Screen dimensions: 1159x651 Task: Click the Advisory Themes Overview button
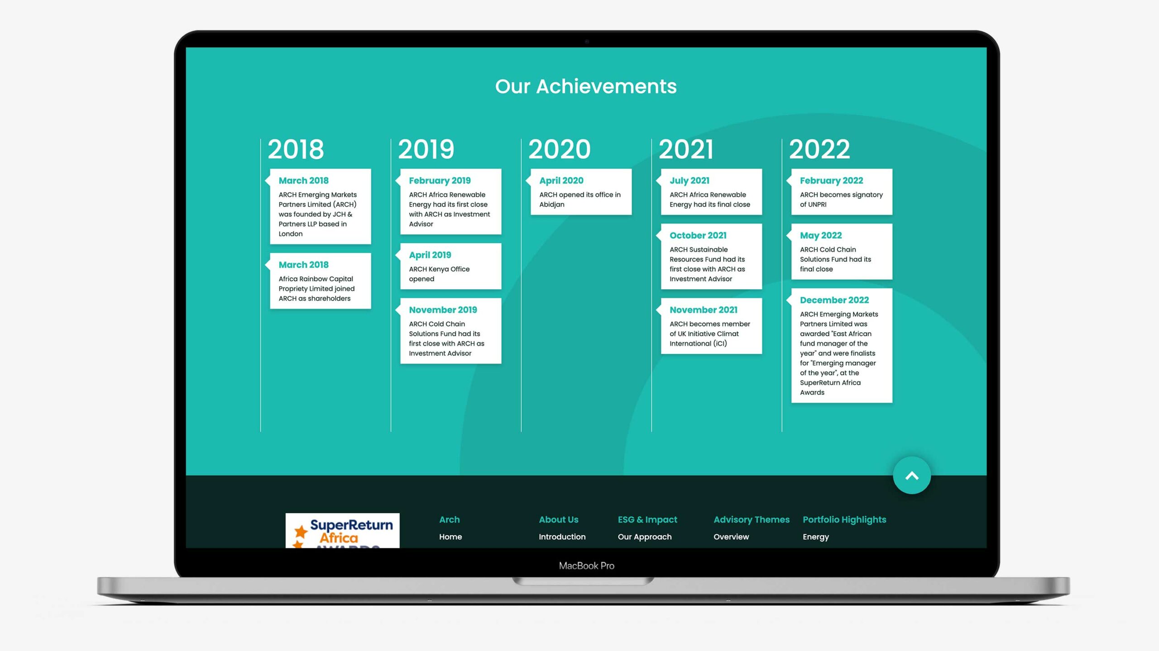pyautogui.click(x=732, y=537)
